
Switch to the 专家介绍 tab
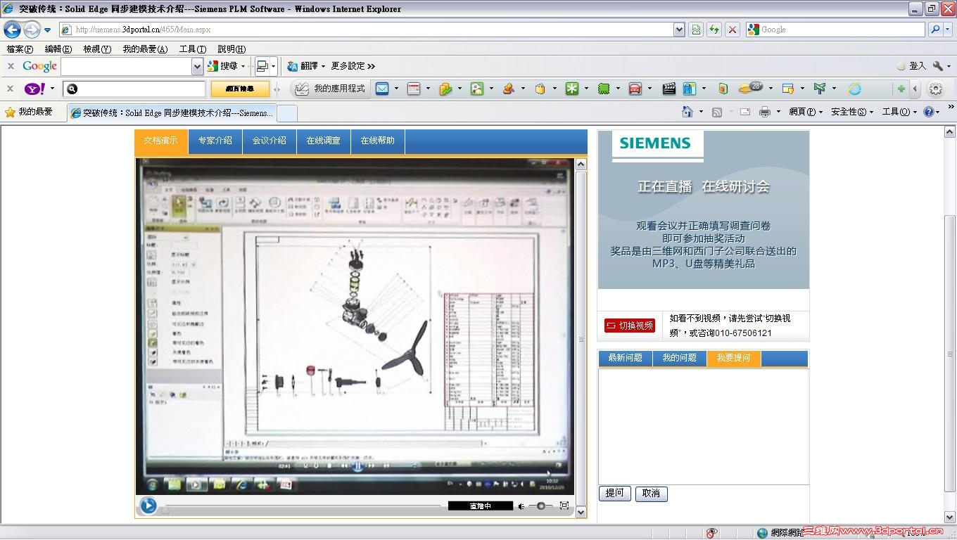pyautogui.click(x=215, y=141)
